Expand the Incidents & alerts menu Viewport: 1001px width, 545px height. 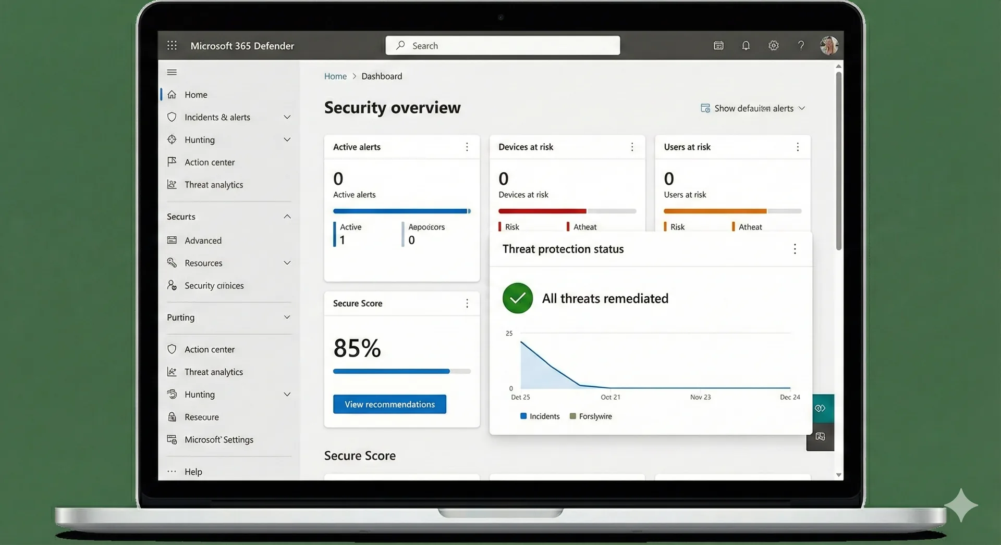pyautogui.click(x=287, y=118)
